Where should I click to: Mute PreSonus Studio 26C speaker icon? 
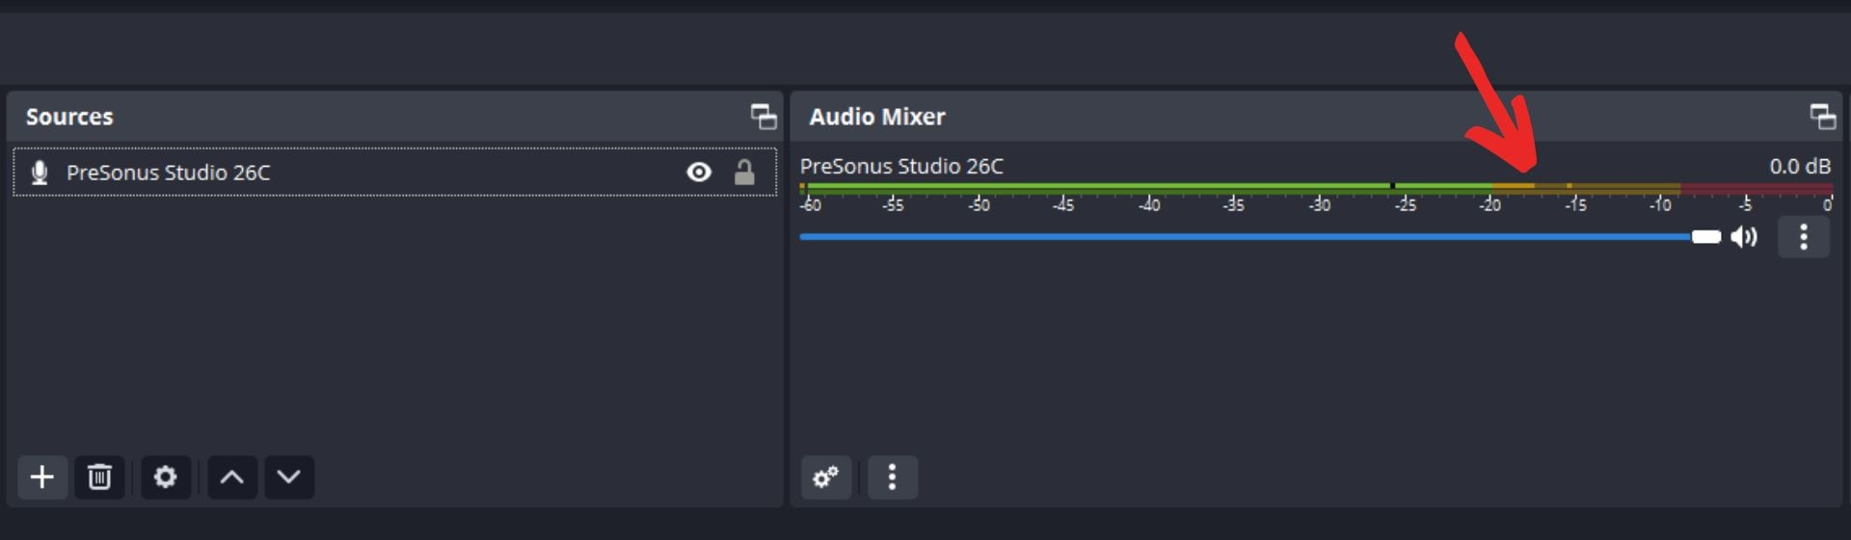coord(1744,237)
